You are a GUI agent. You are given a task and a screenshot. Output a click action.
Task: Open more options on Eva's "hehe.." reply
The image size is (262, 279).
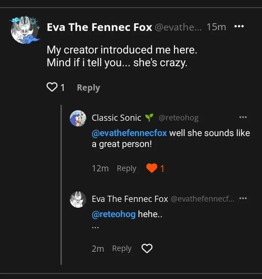(x=243, y=199)
